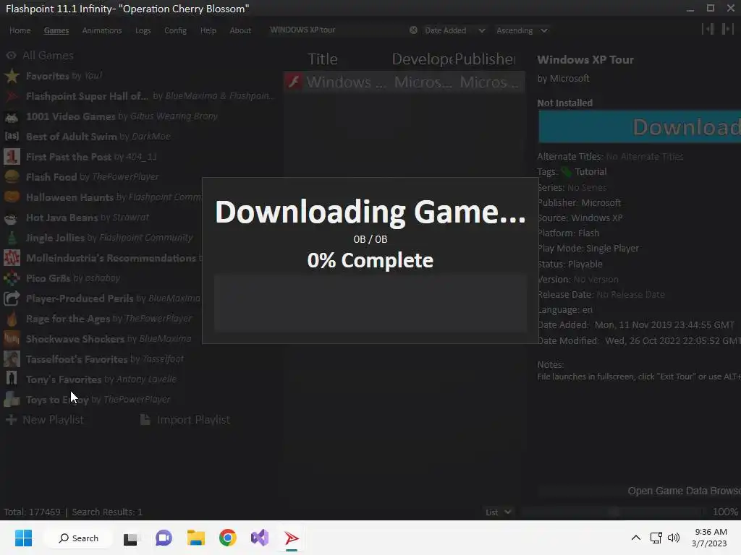Click the Rage for the Ages flame icon
This screenshot has width=741, height=555.
[12, 319]
